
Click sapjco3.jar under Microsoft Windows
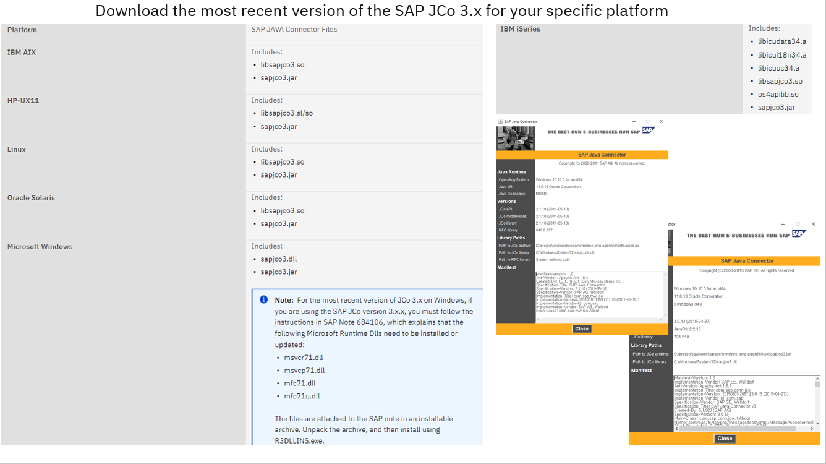coord(279,272)
